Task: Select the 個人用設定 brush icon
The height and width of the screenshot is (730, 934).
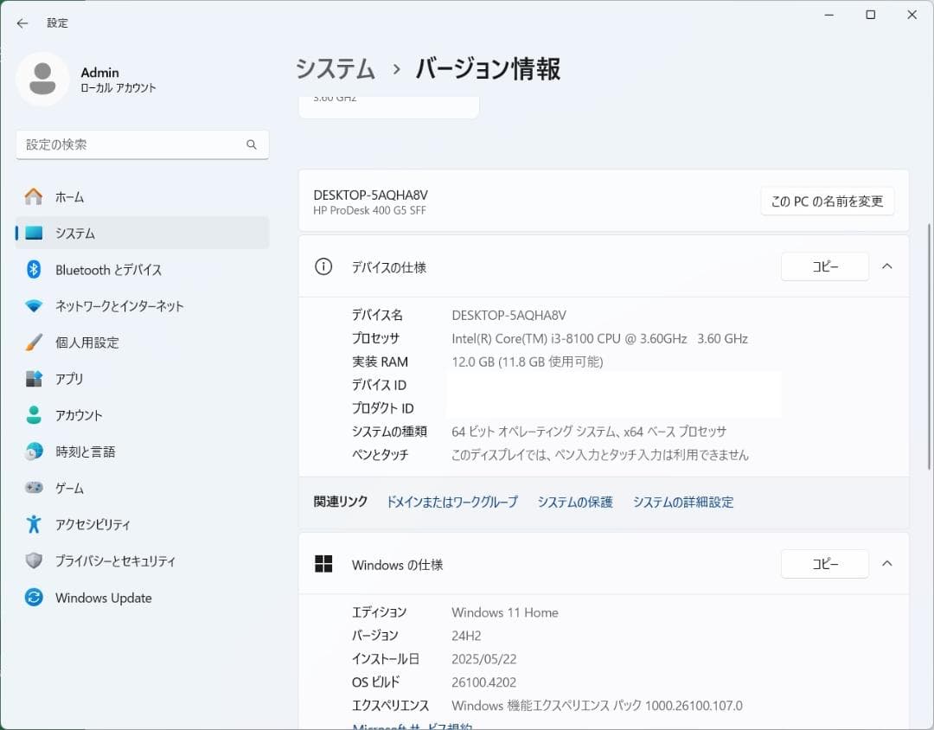Action: [33, 342]
